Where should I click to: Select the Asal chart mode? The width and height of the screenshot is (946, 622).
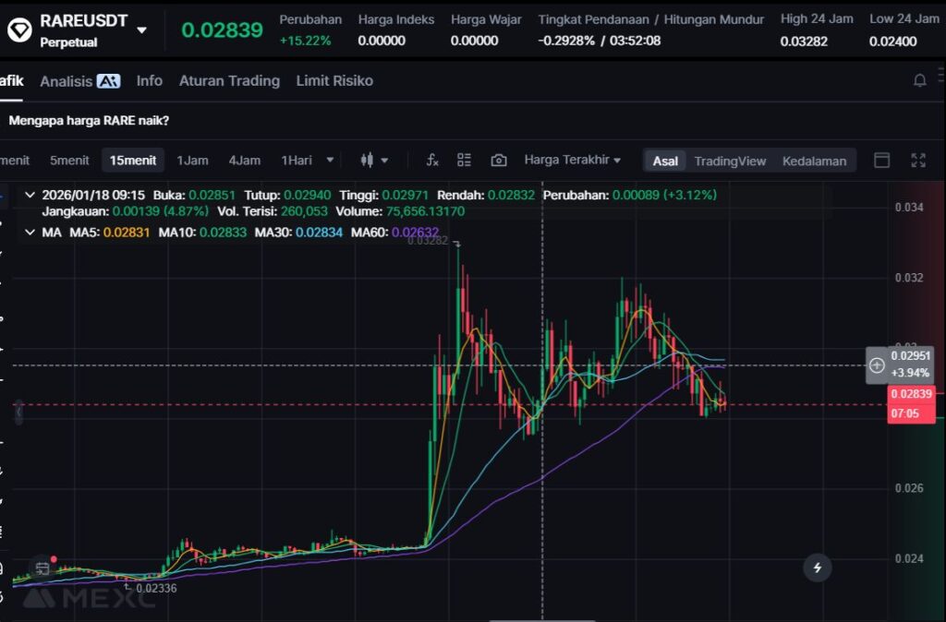(665, 161)
